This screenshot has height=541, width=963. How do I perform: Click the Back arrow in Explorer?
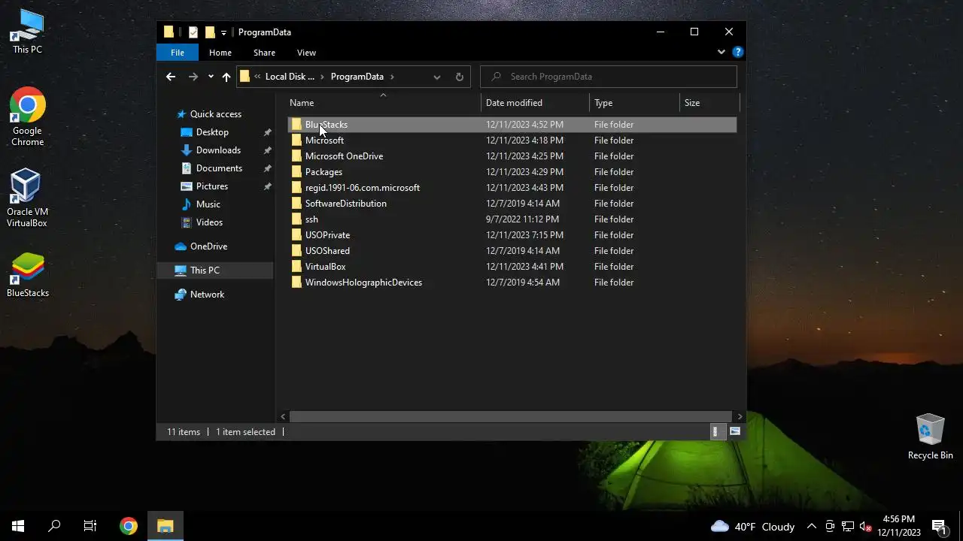[171, 77]
